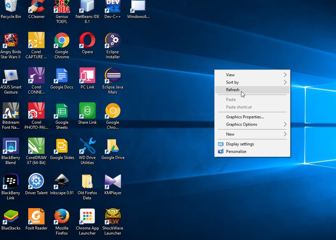Click the greyed Paste entry
This screenshot has width=336, height=240.
252,100
